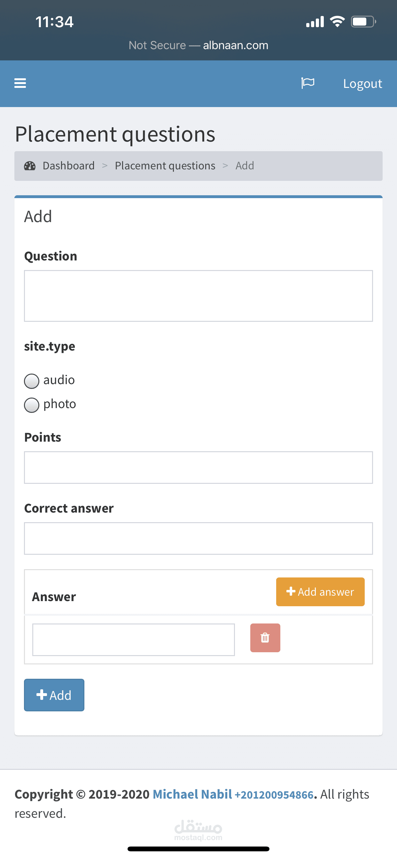The width and height of the screenshot is (397, 859).
Task: Tap the battery status icon
Action: tap(363, 22)
